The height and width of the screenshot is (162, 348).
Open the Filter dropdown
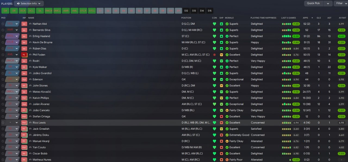341,4
